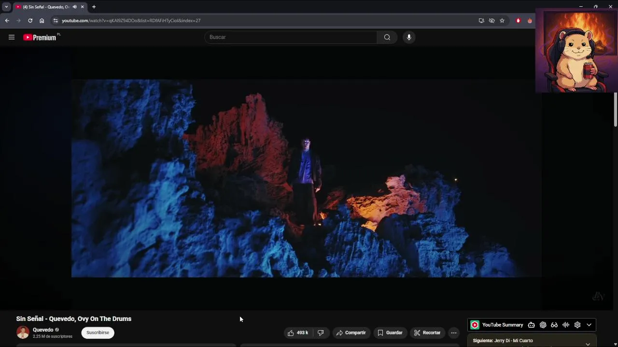Go to YouTube Premium home logo
Image resolution: width=618 pixels, height=347 pixels.
click(x=40, y=37)
